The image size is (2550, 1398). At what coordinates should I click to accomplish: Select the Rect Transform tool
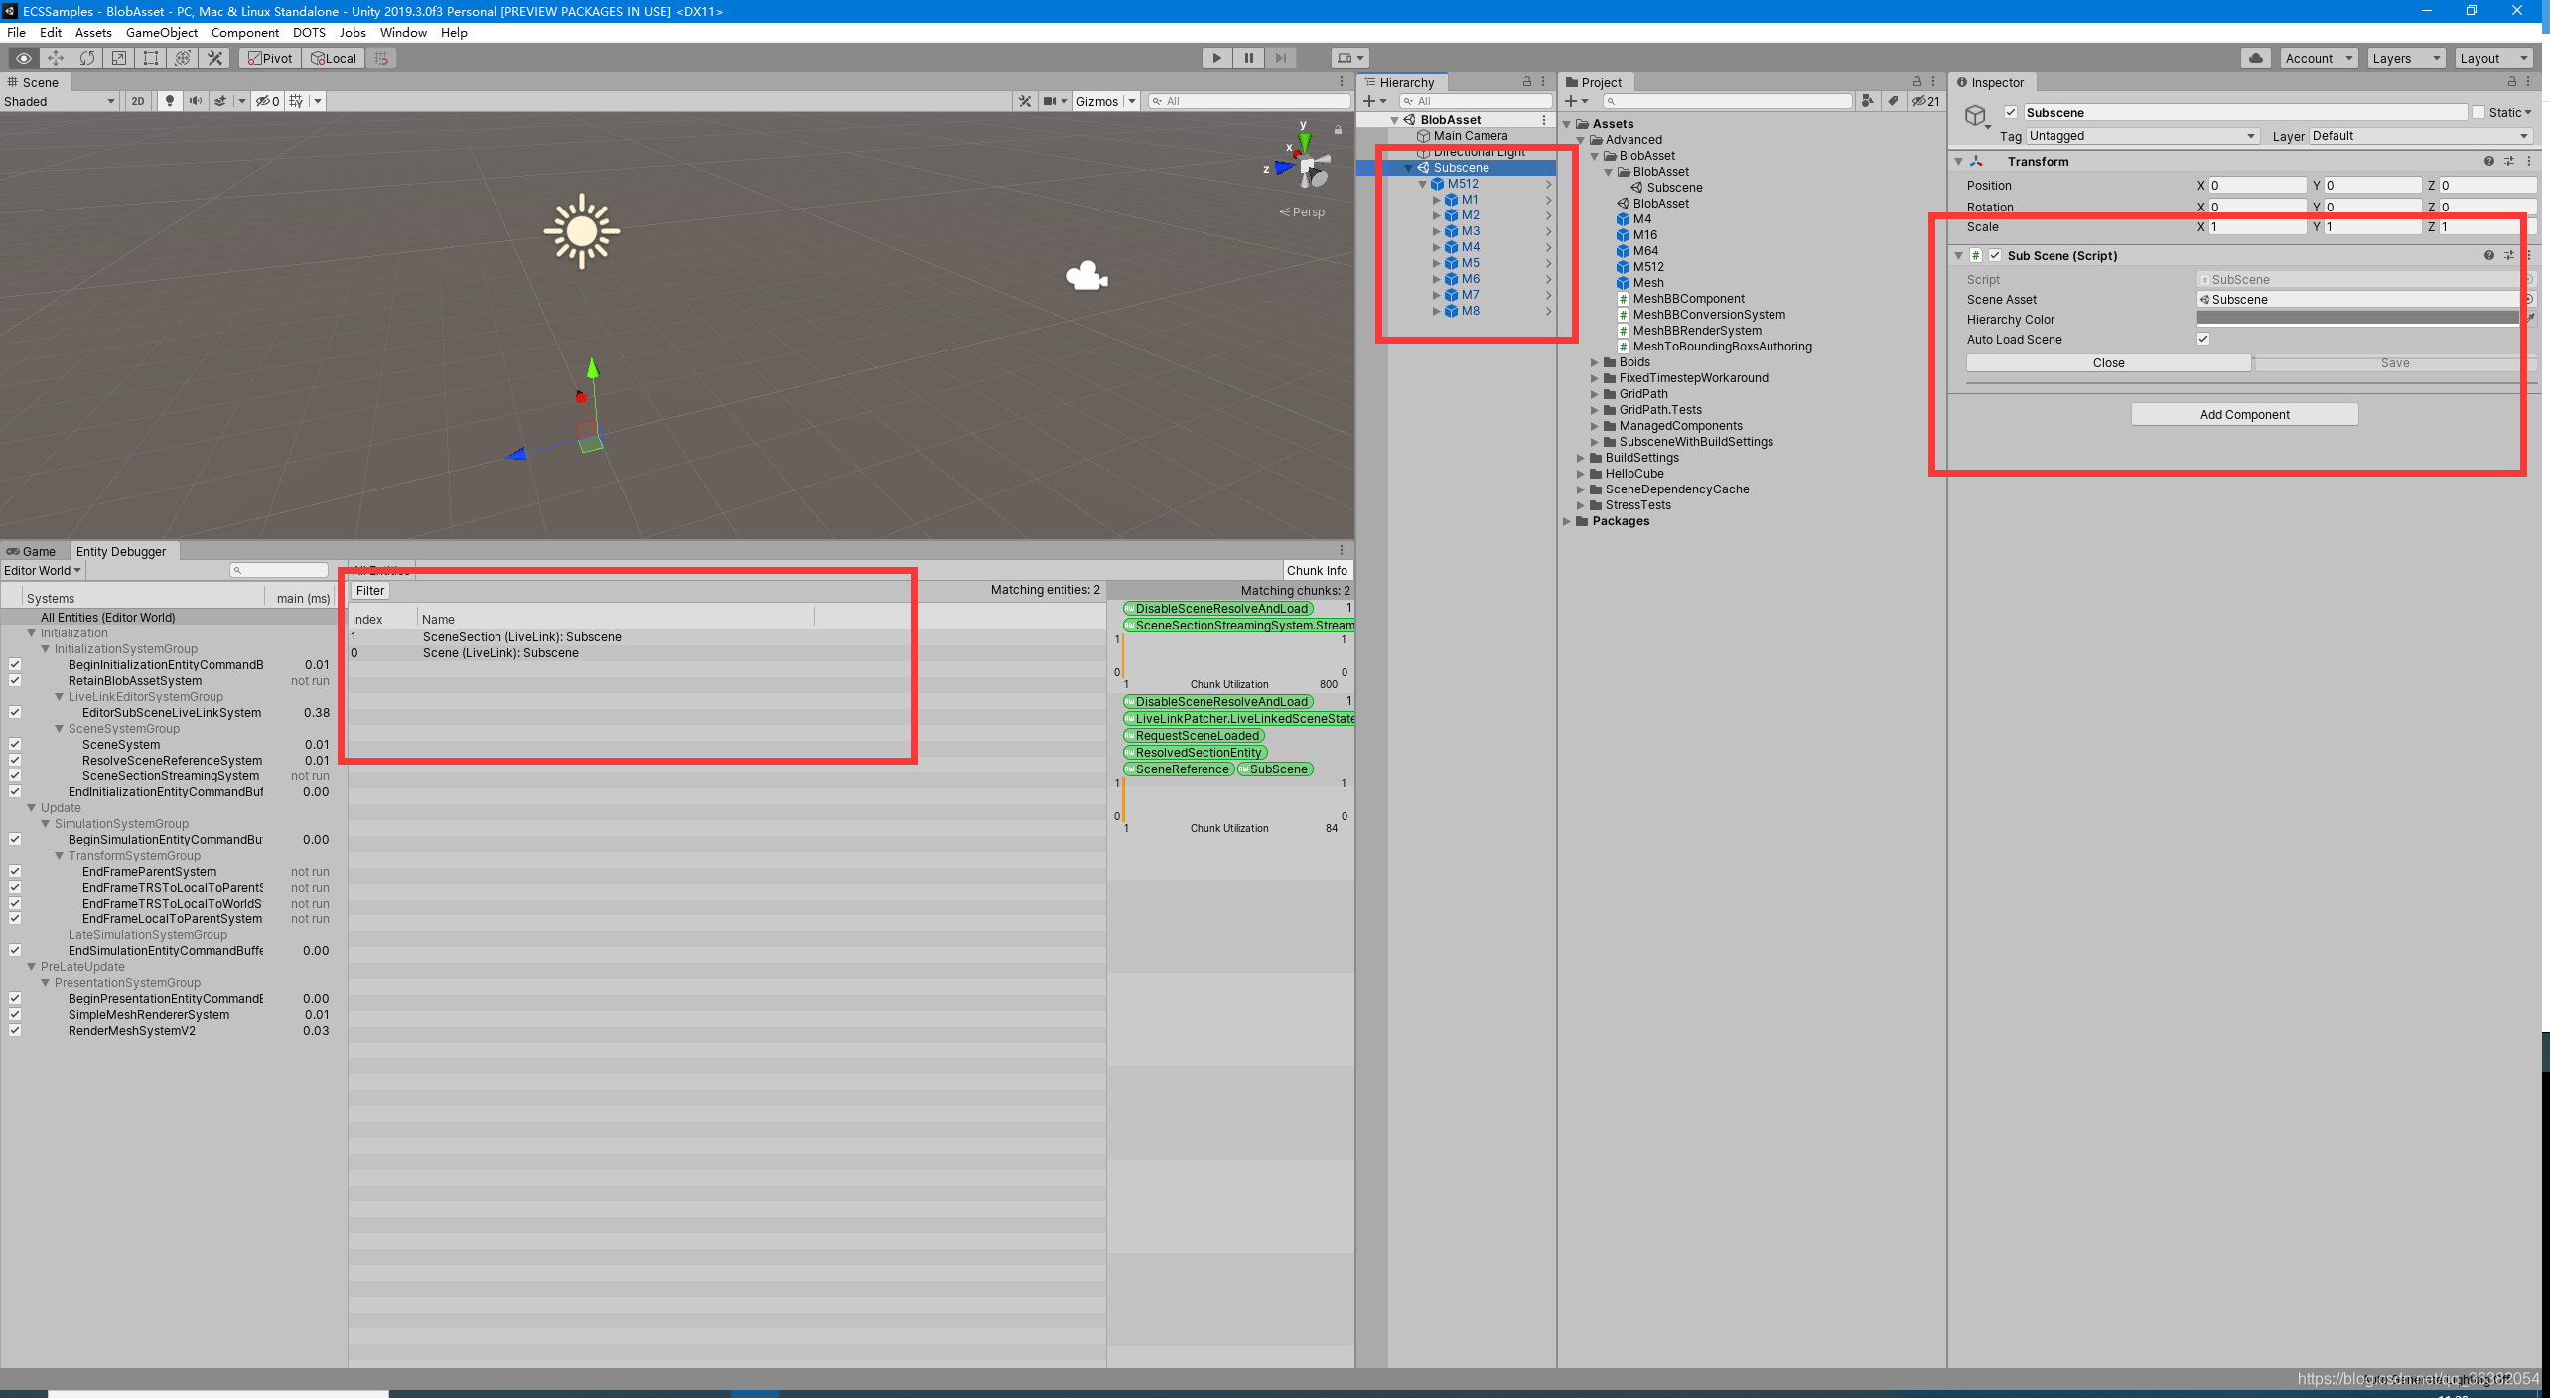[151, 58]
